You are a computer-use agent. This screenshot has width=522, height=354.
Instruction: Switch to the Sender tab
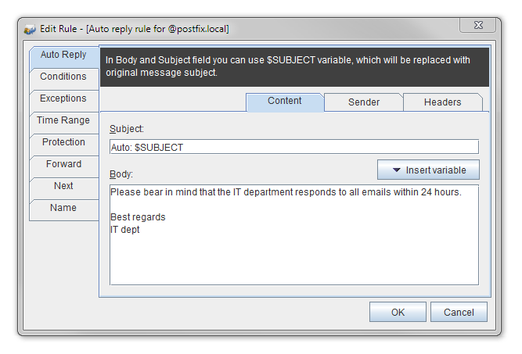(x=364, y=102)
